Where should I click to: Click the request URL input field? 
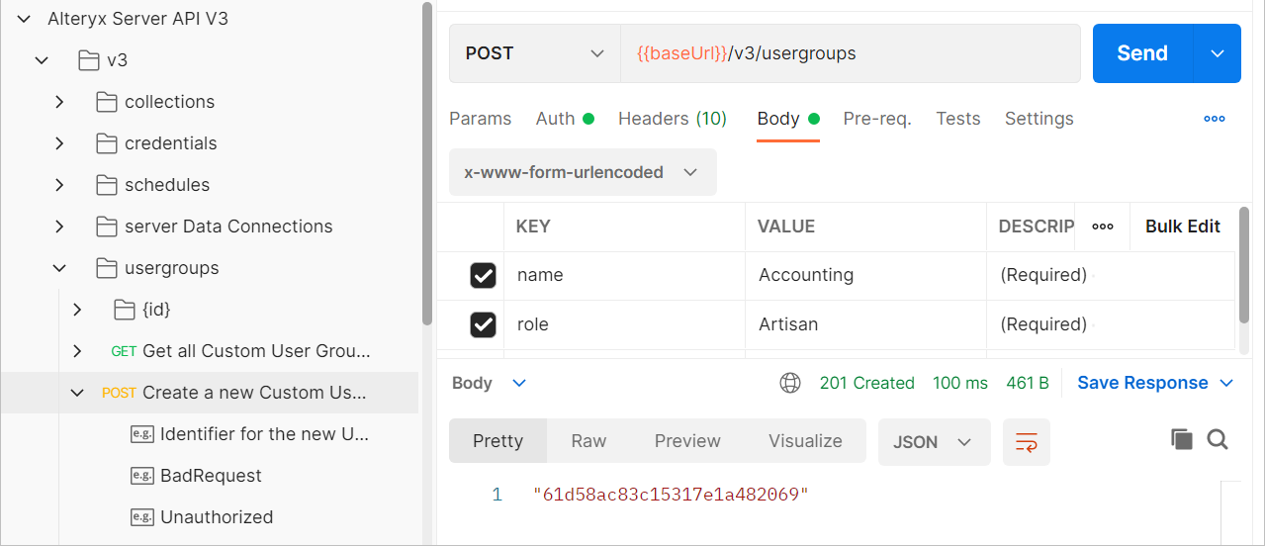coord(849,53)
